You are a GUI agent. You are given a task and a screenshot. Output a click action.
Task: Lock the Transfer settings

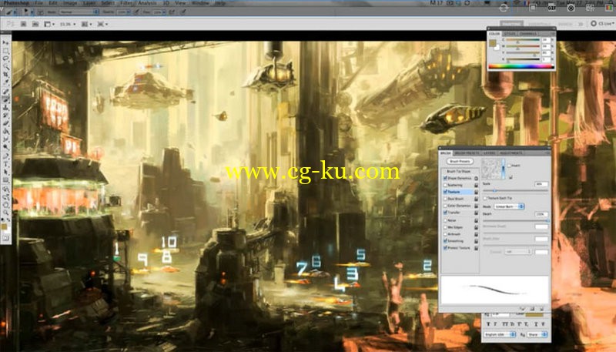[476, 213]
